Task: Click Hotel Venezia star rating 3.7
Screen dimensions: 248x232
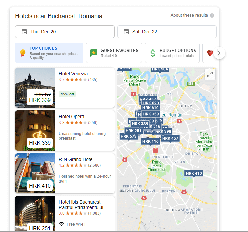Action: [78, 80]
